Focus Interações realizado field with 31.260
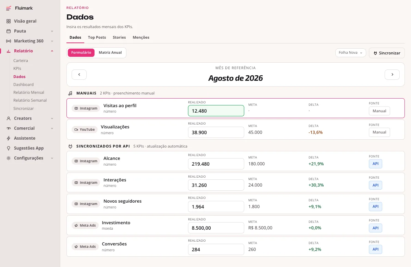 216,185
